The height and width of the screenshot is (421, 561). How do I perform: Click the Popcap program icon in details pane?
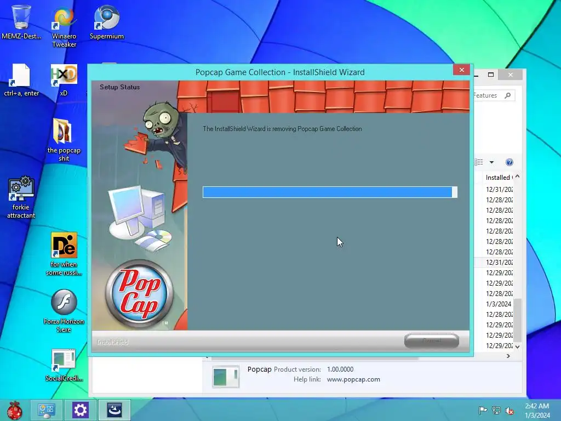point(225,376)
